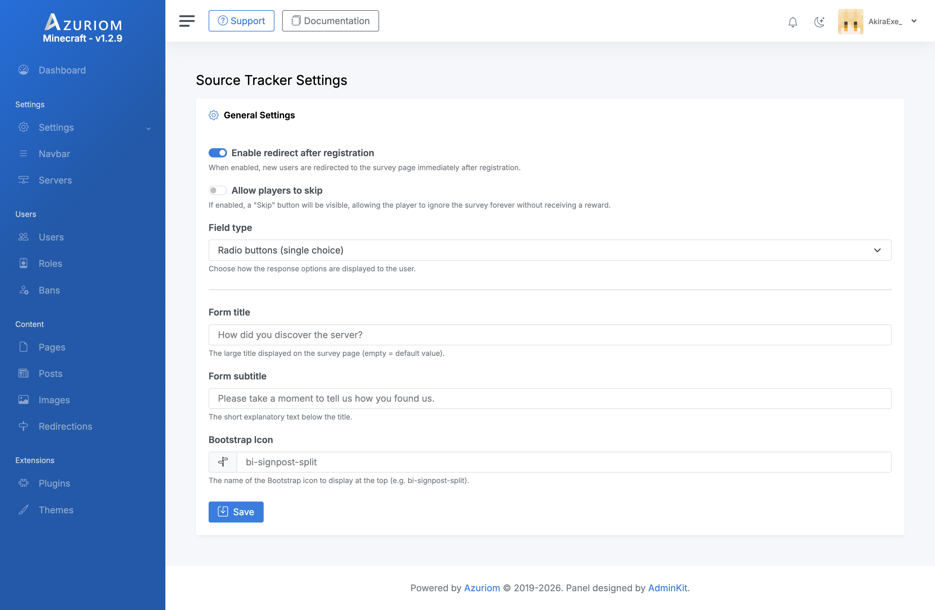Click the notifications bell icon
Screen dimensions: 935x610
tap(793, 22)
